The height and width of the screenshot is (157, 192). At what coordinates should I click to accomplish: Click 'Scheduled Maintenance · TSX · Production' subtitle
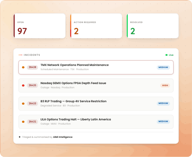click(65, 69)
